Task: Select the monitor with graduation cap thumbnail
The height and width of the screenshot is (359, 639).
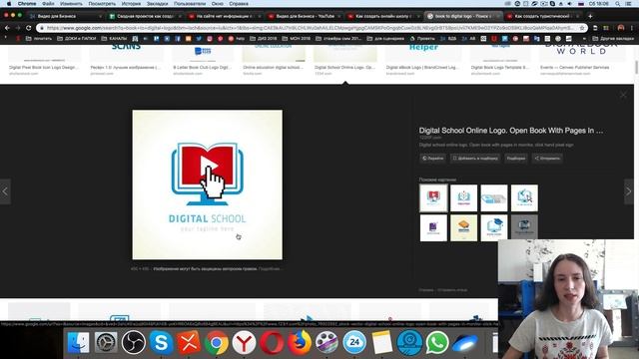Action: pos(494,228)
